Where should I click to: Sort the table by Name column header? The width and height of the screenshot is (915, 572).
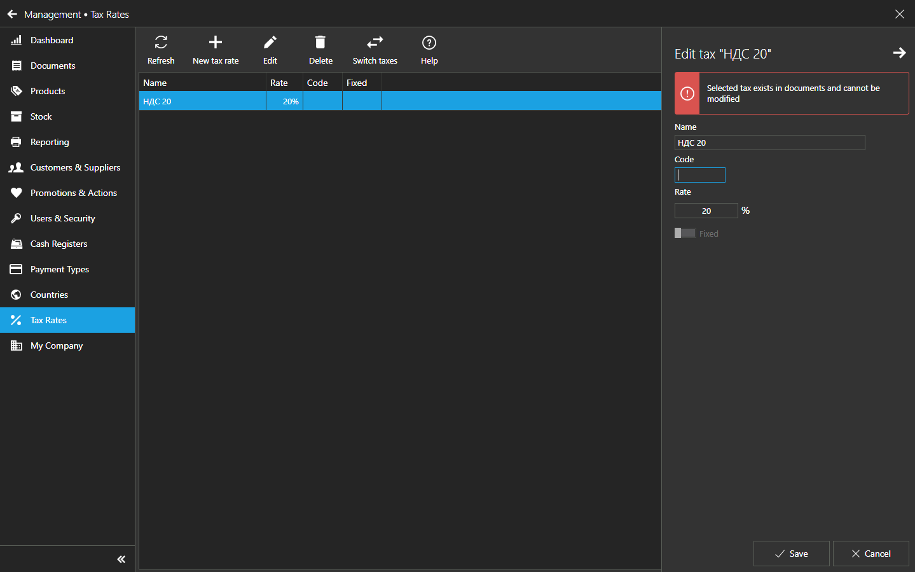tap(202, 83)
